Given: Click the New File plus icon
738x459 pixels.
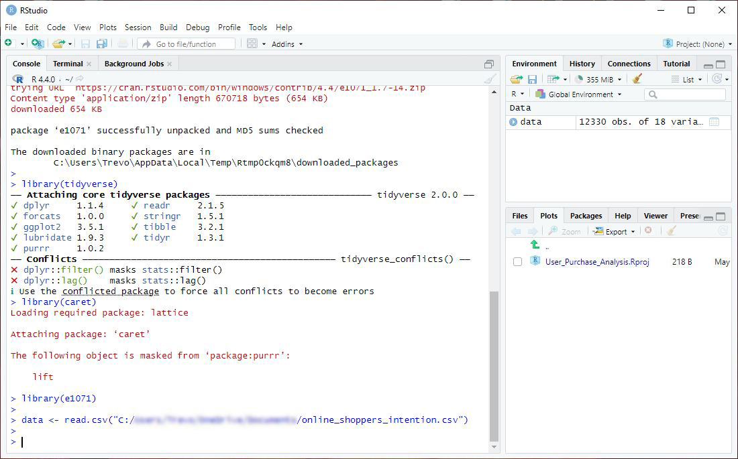Looking at the screenshot, I should click(x=9, y=44).
